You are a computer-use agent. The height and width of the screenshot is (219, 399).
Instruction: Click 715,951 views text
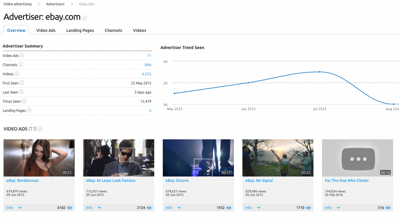pyautogui.click(x=97, y=191)
